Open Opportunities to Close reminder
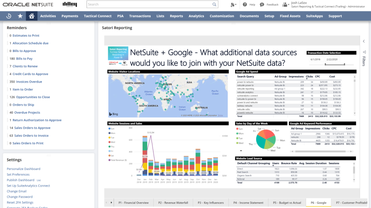 point(33,97)
